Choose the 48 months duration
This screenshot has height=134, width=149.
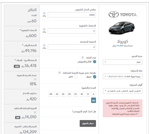(51, 94)
